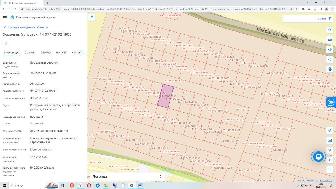Select the highlighted parcel 44:07:142102:1905 on map
This screenshot has height=189, width=336.
point(166,96)
